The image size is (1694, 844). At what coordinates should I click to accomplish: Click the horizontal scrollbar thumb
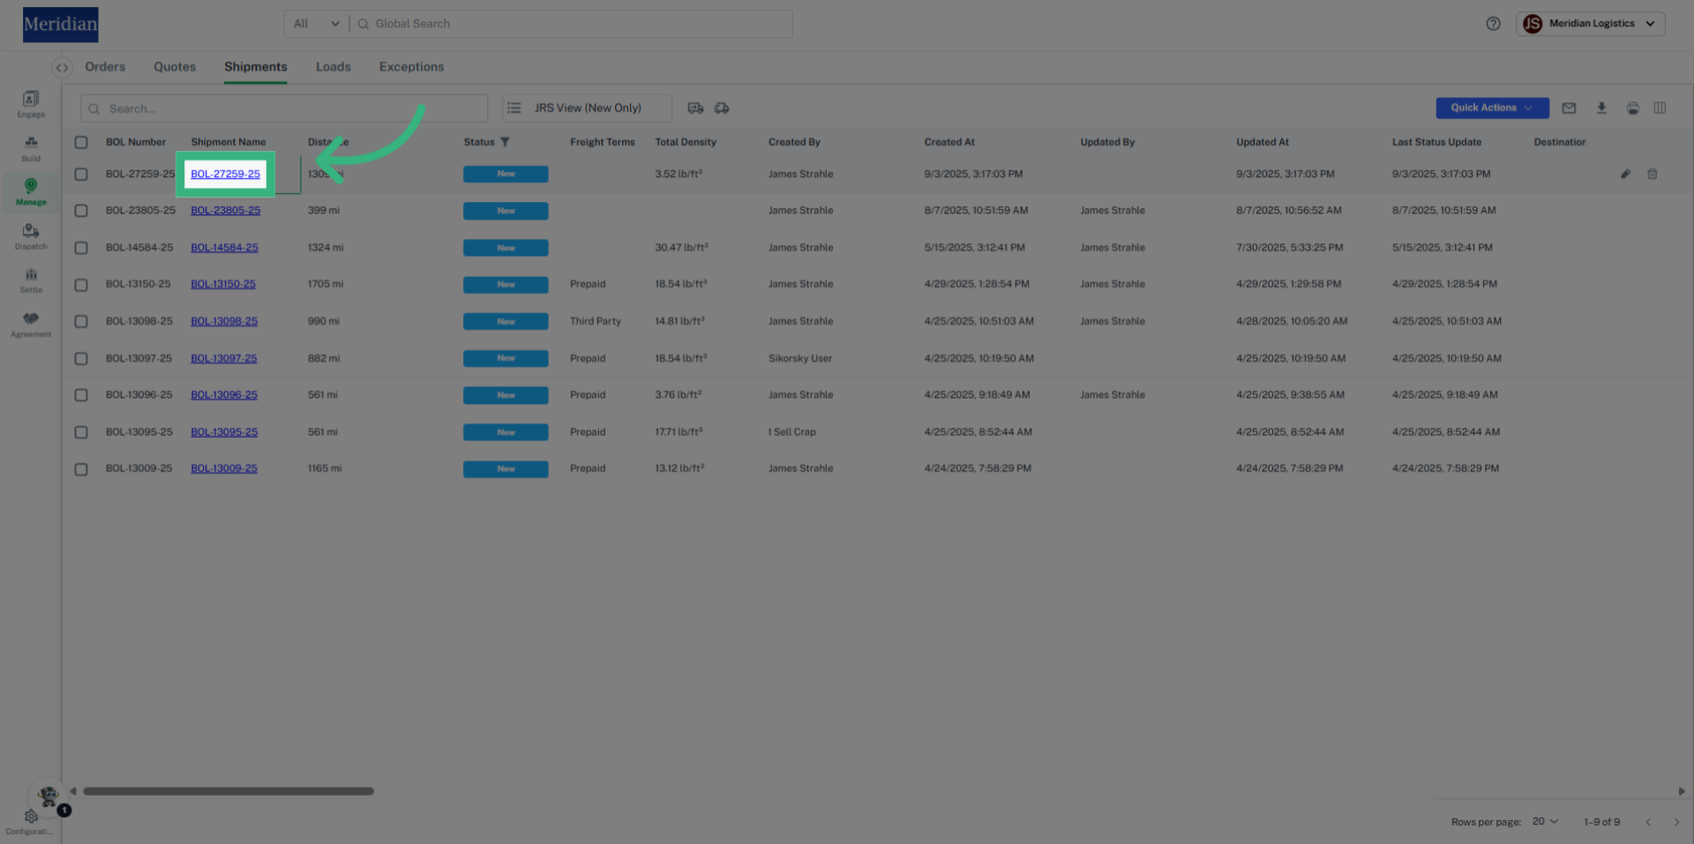point(229,791)
